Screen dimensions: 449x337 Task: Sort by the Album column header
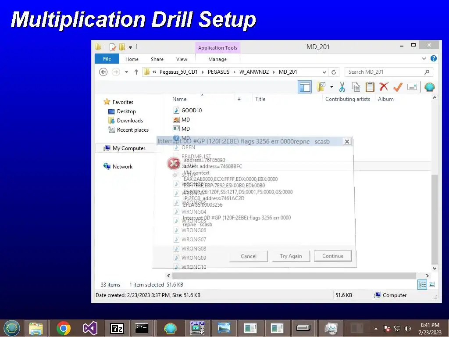click(x=386, y=99)
